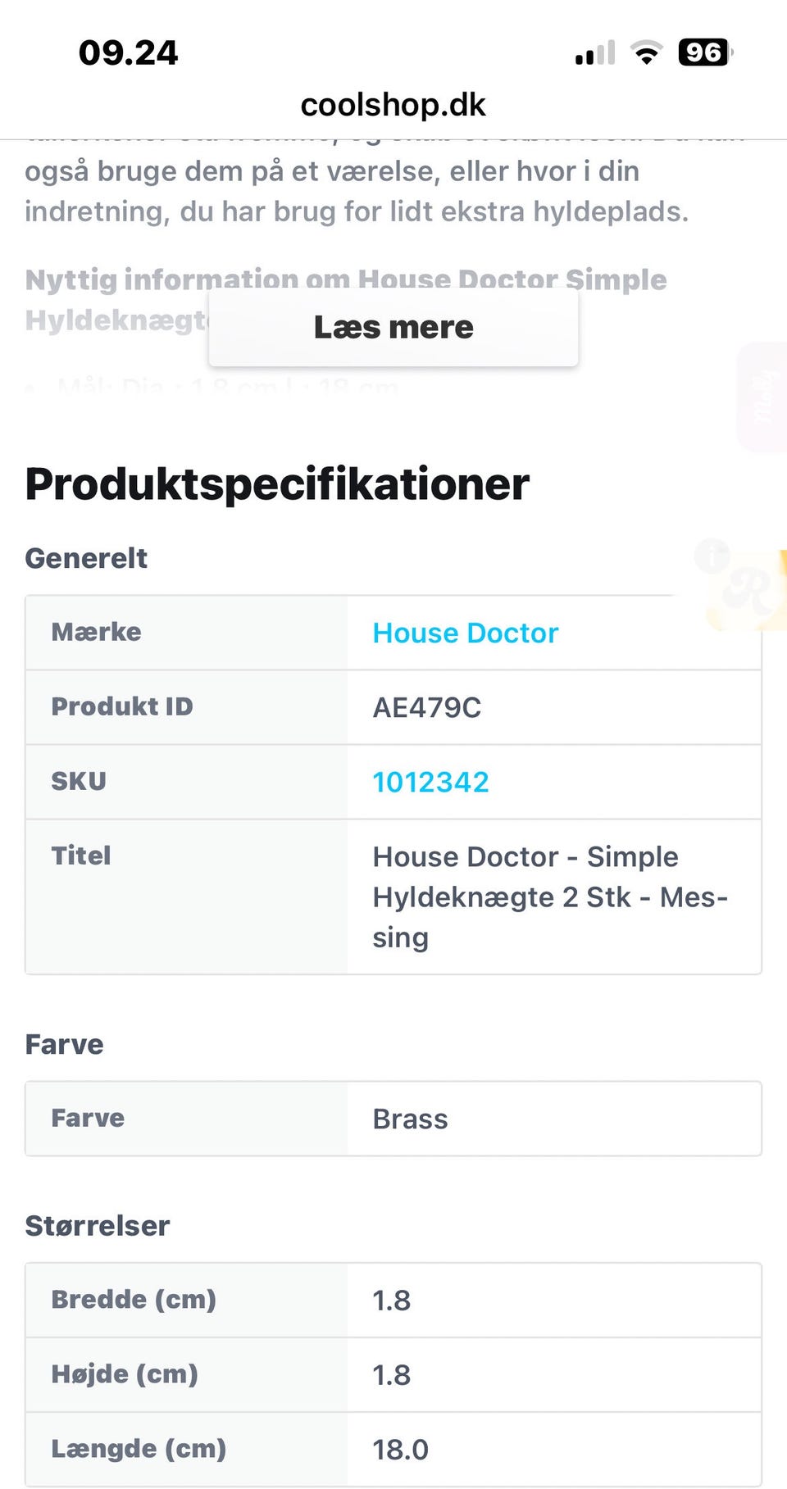The image size is (787, 1489).
Task: Open the SKU 1012342 link
Action: click(x=430, y=782)
